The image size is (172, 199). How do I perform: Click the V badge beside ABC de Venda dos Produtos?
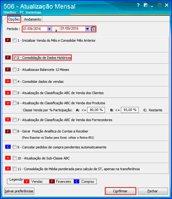(x=8, y=103)
